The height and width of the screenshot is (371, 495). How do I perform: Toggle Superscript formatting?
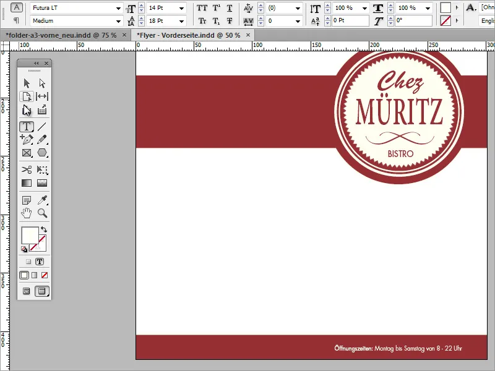[215, 8]
